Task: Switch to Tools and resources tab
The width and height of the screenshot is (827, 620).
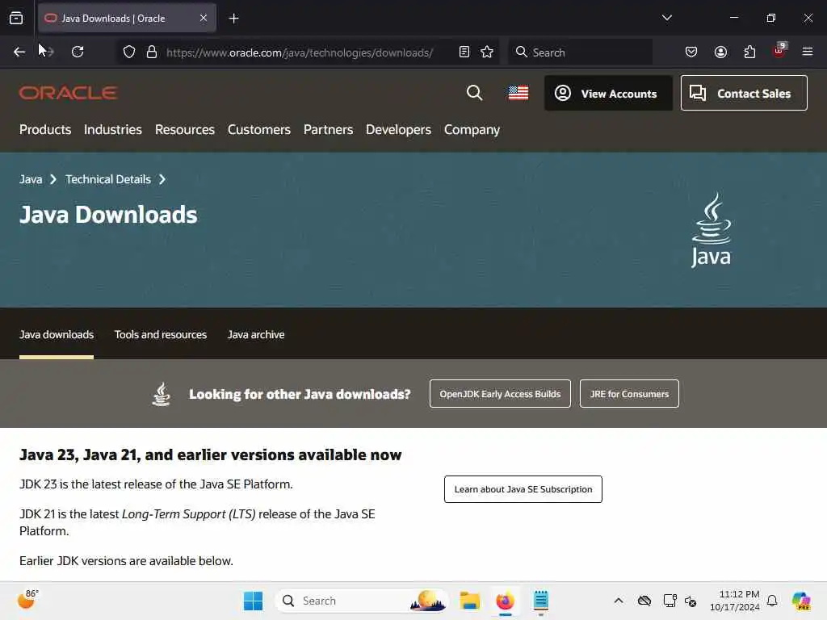Action: tap(161, 335)
